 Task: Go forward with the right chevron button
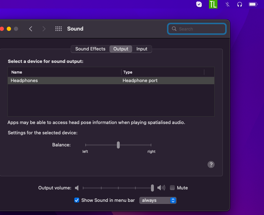click(x=44, y=29)
